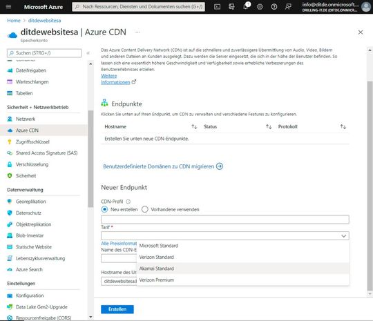Click the main pane vertical scrollbar

click(x=370, y=186)
